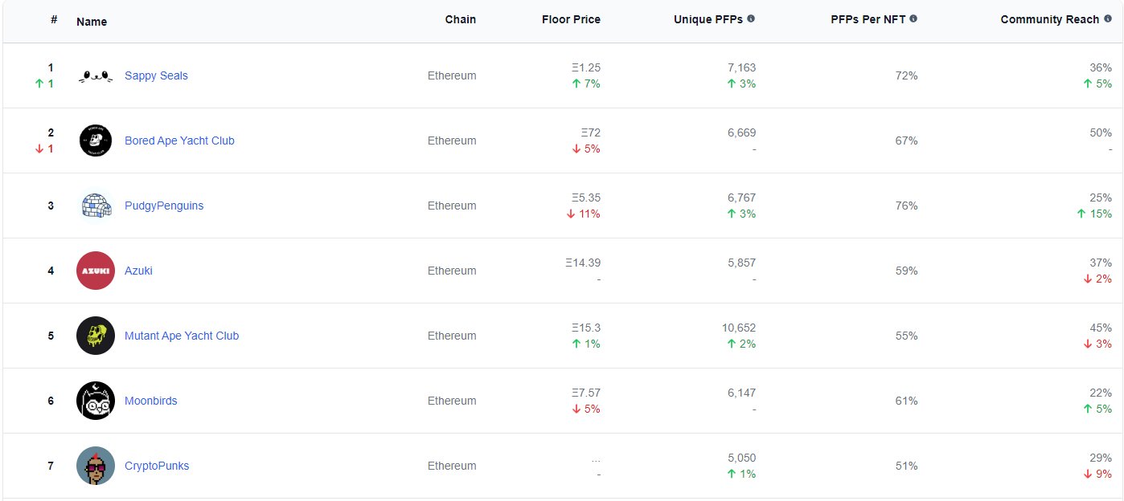This screenshot has height=501, width=1124.
Task: Click the green 15% community reach increase
Action: (1095, 214)
